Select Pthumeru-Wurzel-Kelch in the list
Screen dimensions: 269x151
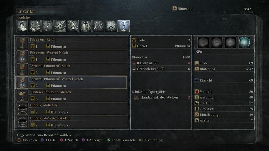(71, 56)
